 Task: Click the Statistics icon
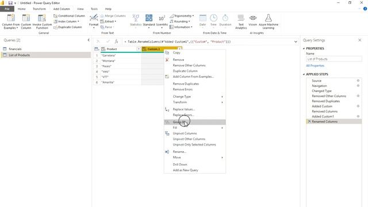(x=136, y=18)
